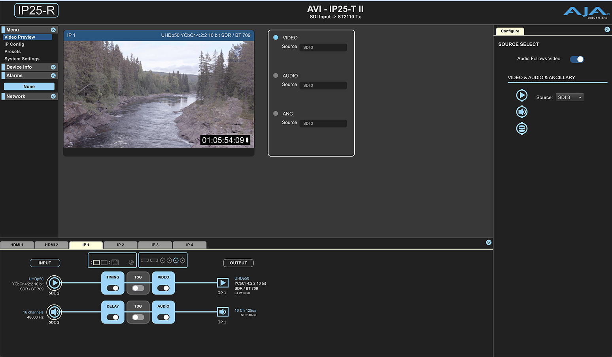Screen dimensions: 612x357
Task: Click the IP 1 audio output speaker icon
Action: [223, 312]
